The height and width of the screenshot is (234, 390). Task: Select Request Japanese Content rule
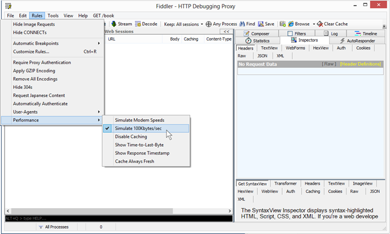pos(52,96)
